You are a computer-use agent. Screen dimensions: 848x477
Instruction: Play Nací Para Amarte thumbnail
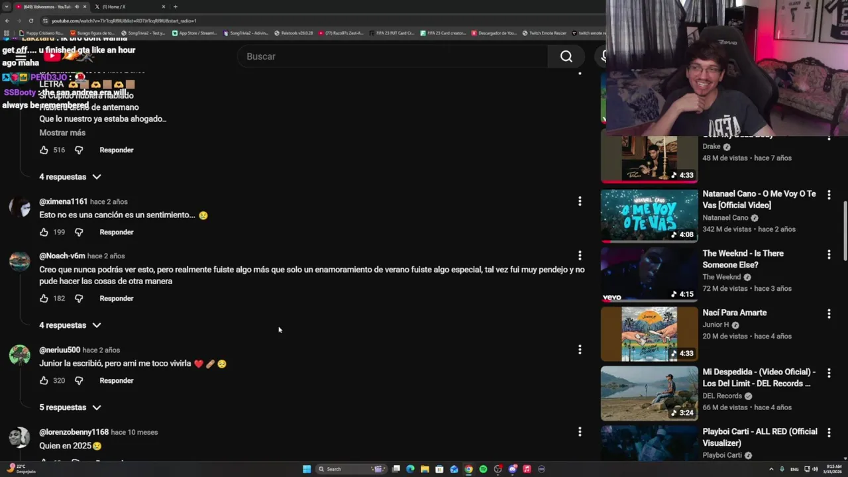point(649,334)
